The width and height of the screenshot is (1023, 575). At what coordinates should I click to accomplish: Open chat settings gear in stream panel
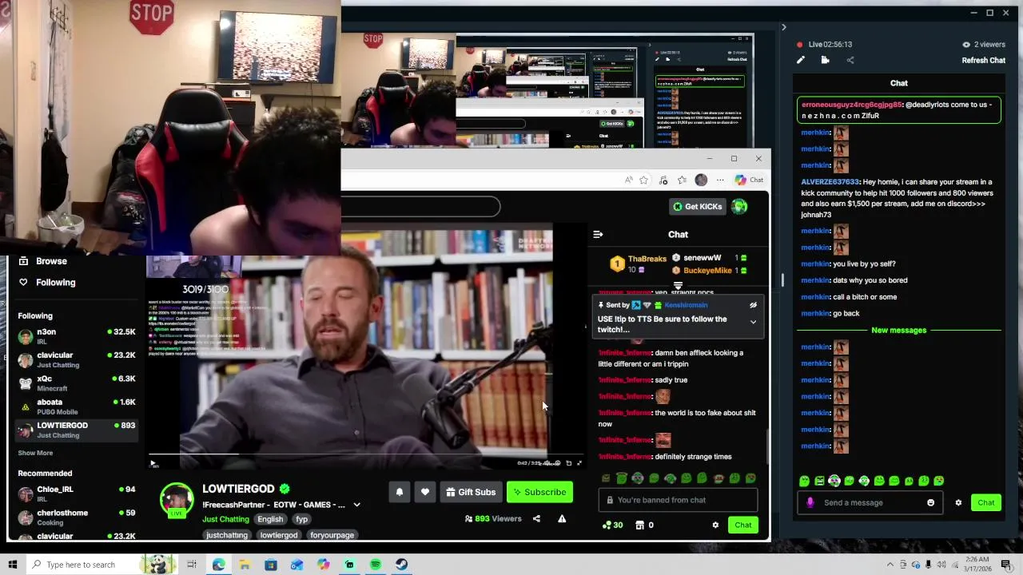click(x=958, y=502)
